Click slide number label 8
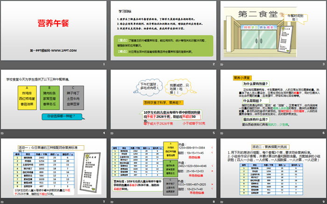Screen dimensions: 327x204 pyautogui.click(x=213, y=202)
